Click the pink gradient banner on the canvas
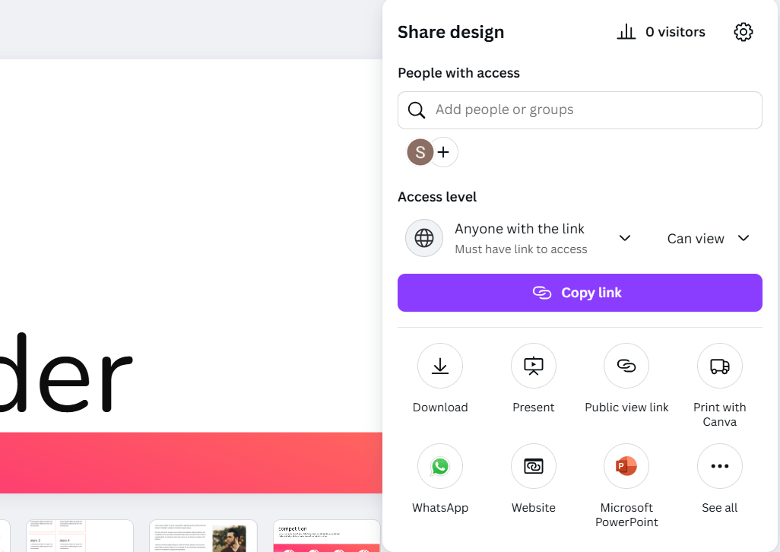The image size is (780, 552). click(190, 462)
